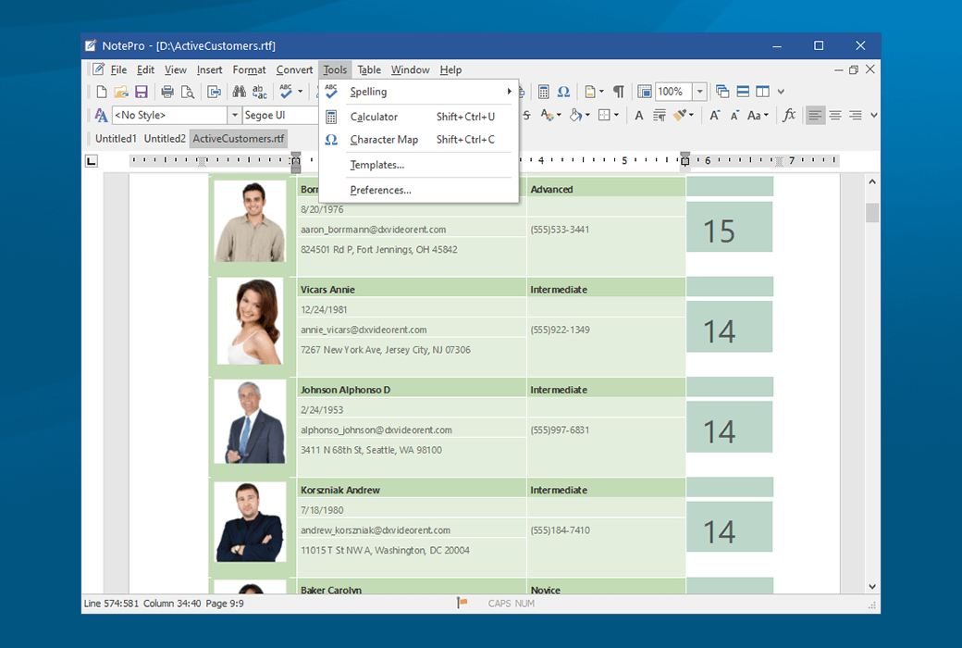Switch to the Untitled2 tab

(x=165, y=139)
